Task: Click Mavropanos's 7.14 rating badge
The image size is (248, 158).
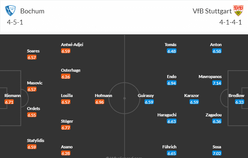Action: coord(217,83)
